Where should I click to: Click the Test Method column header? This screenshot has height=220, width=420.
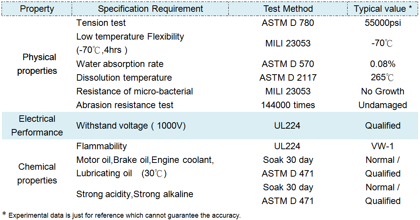coord(288,9)
